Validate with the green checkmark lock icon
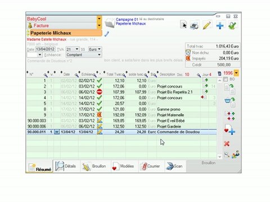 233,25
